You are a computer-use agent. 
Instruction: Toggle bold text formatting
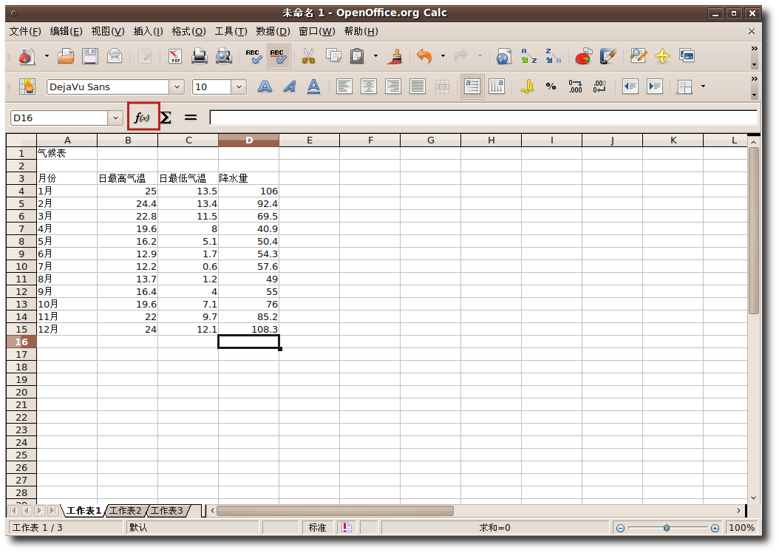[x=265, y=87]
